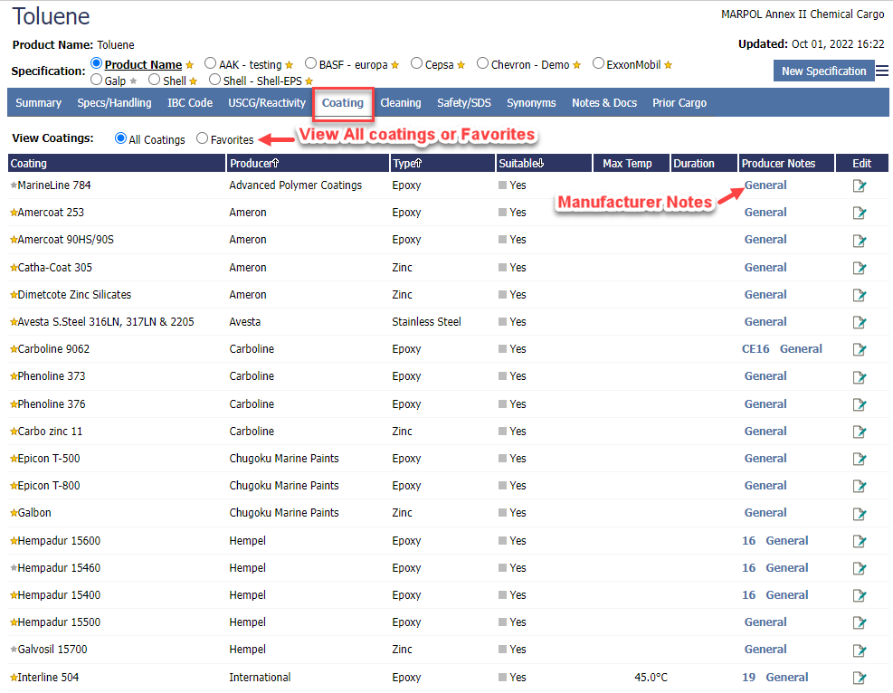Screen dimensions: 893x693
Task: Open edit icon for Interline 504
Action: click(859, 678)
